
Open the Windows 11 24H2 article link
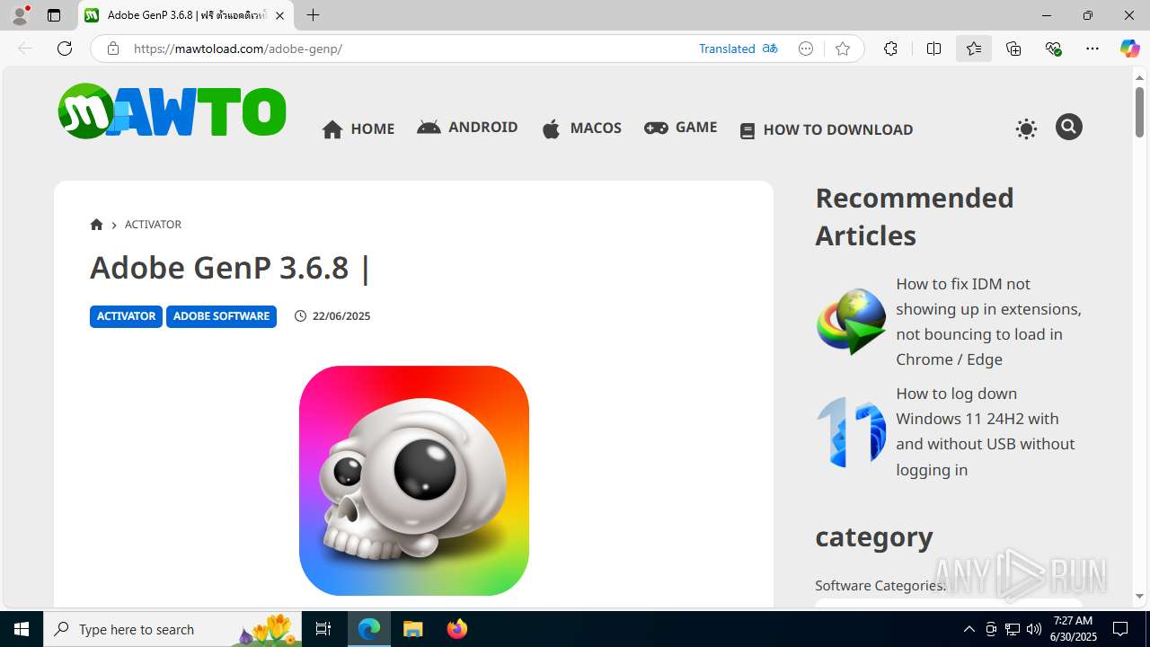pyautogui.click(x=986, y=431)
